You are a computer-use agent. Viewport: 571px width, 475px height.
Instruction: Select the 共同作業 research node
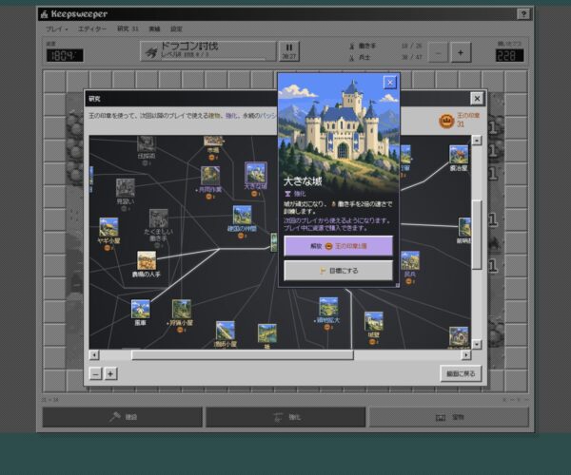[x=210, y=176]
